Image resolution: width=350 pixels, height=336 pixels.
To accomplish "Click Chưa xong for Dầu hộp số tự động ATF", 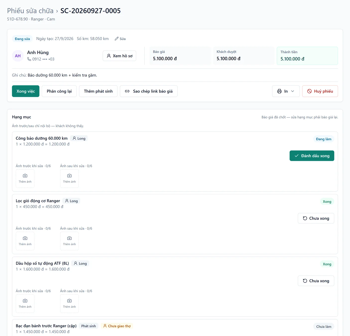I will click(x=316, y=281).
